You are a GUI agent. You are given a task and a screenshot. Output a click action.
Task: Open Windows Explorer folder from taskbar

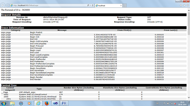click(x=12, y=103)
